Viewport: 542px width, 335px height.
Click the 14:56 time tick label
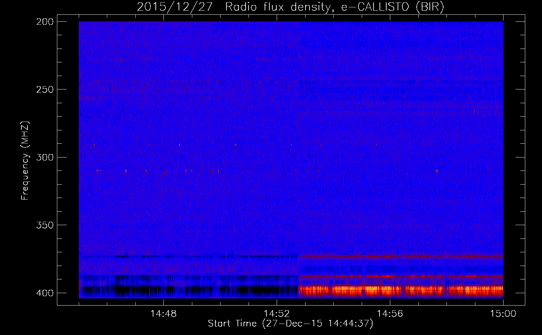tap(390, 314)
